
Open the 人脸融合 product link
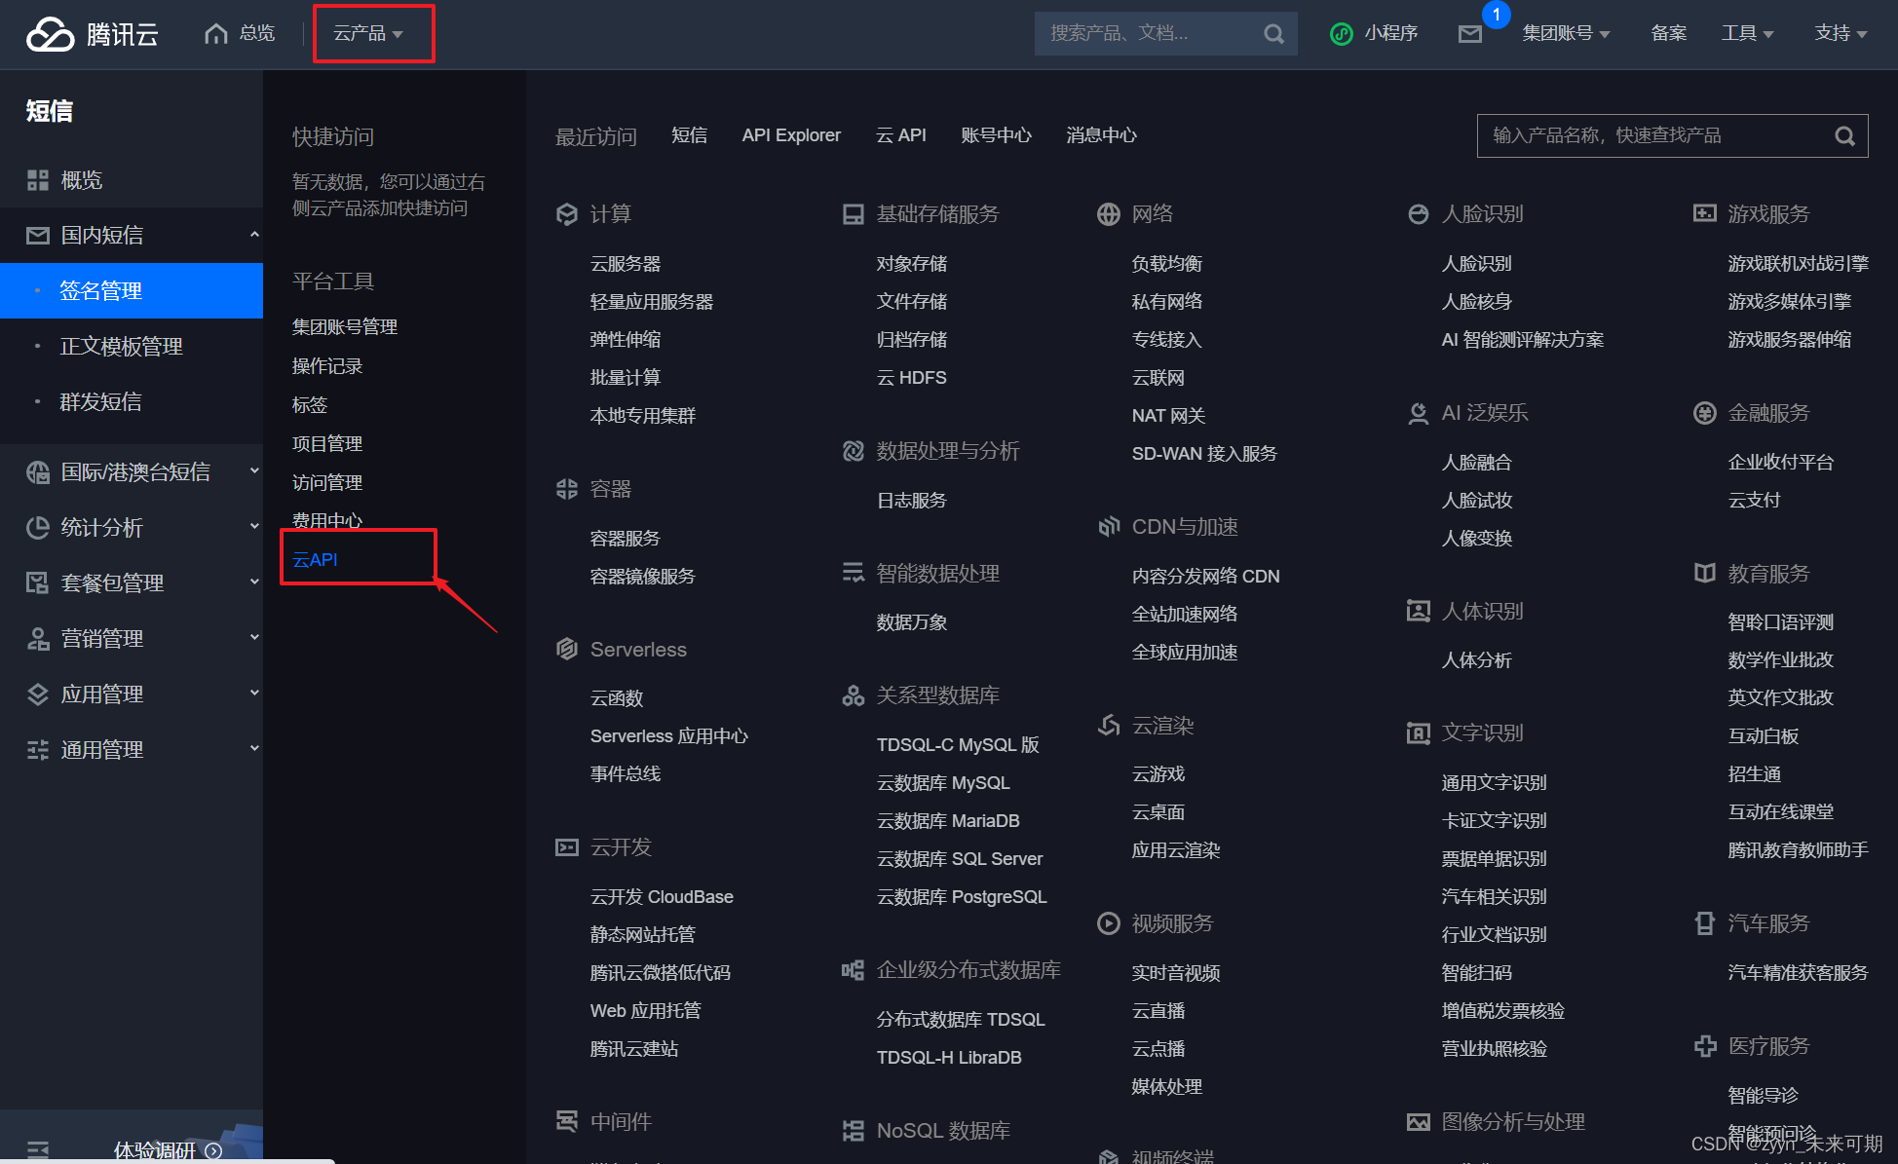click(1477, 463)
